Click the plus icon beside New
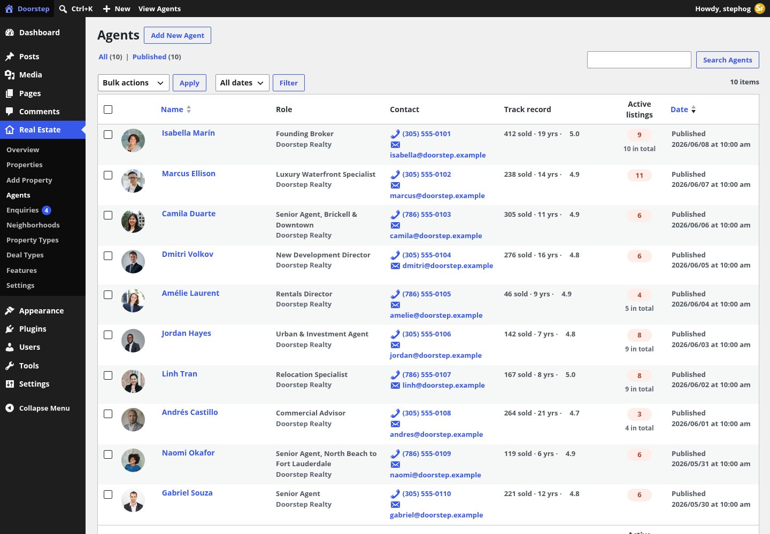 click(106, 9)
